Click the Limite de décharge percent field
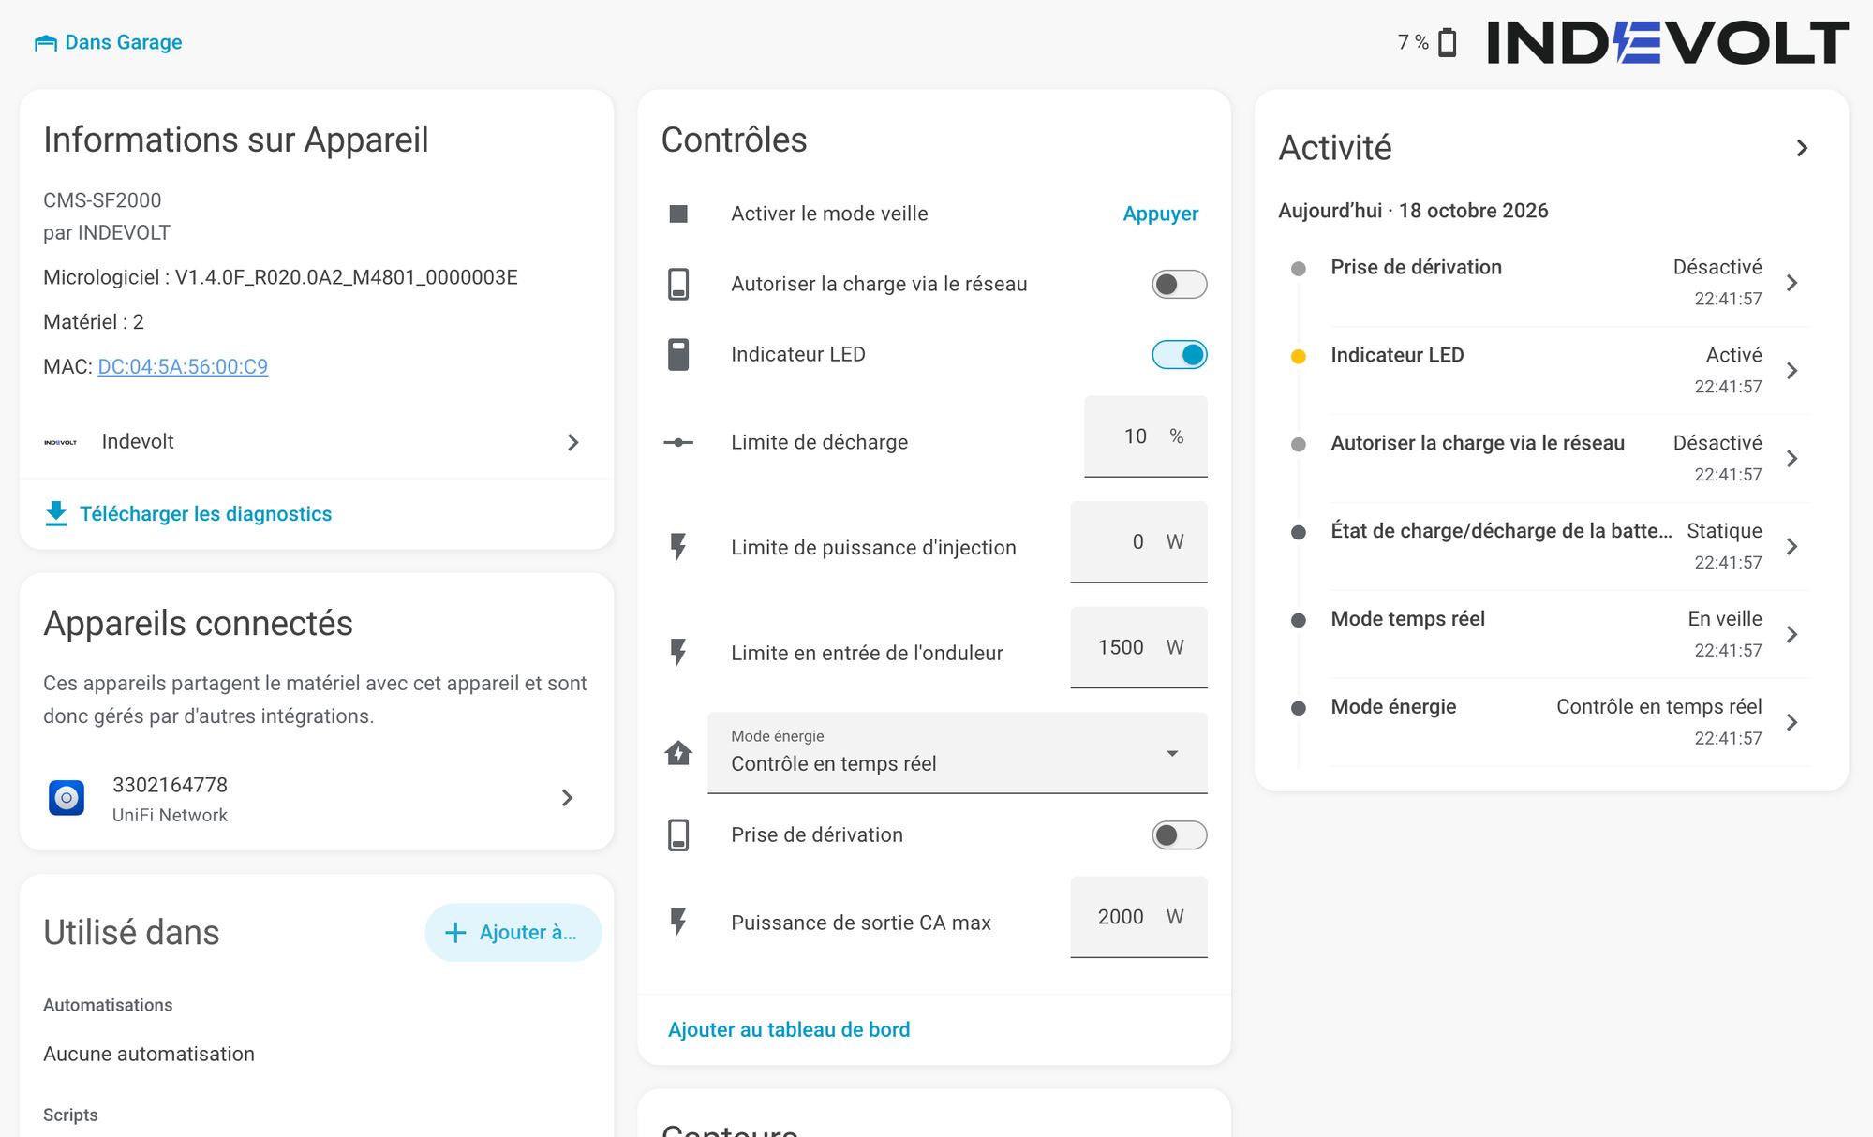 point(1145,436)
